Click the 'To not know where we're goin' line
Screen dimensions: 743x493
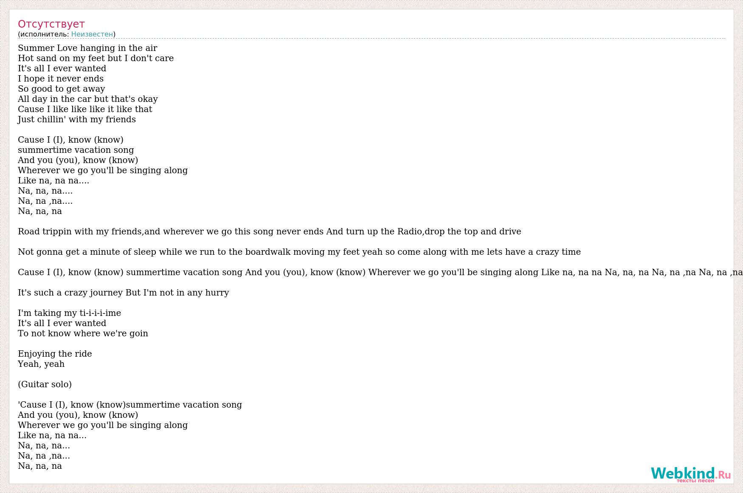(x=83, y=333)
